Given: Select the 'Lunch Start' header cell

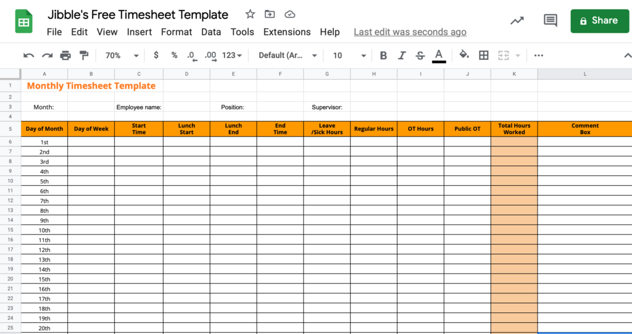Looking at the screenshot, I should (186, 129).
